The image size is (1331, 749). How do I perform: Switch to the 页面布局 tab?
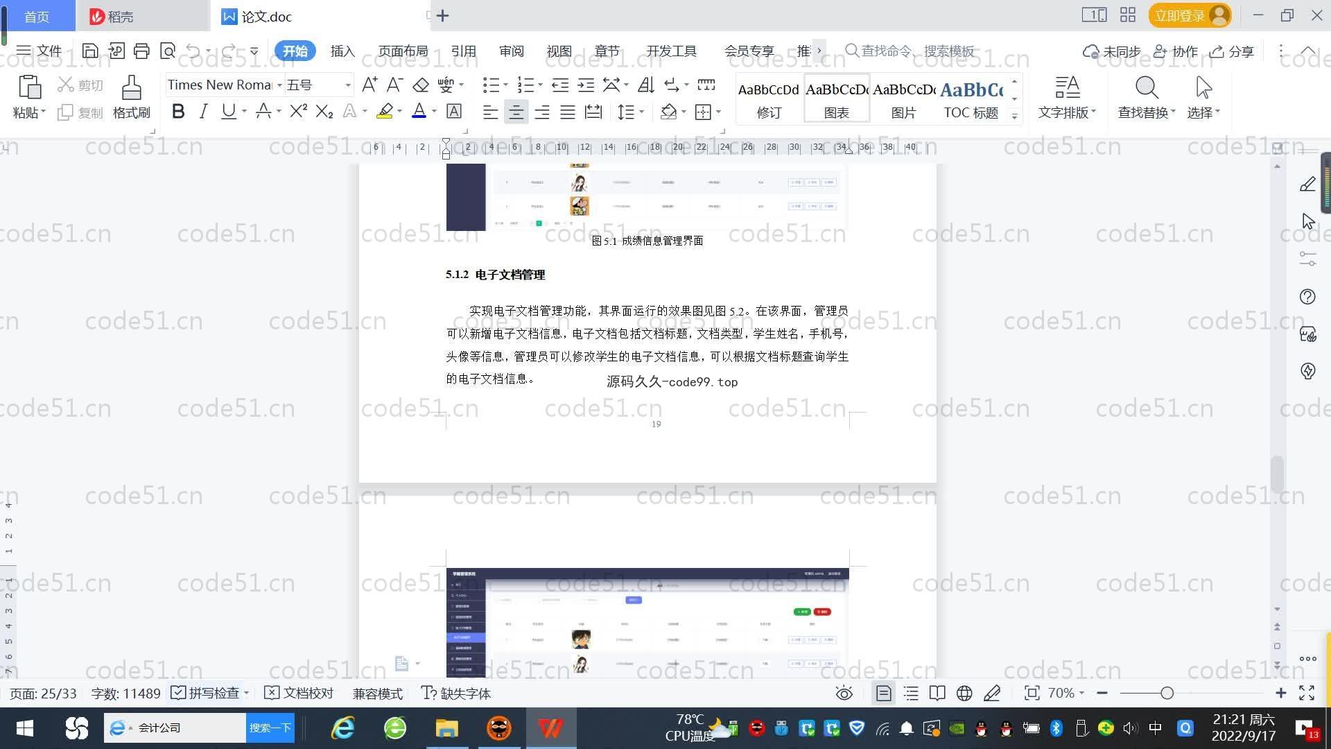[x=403, y=51]
